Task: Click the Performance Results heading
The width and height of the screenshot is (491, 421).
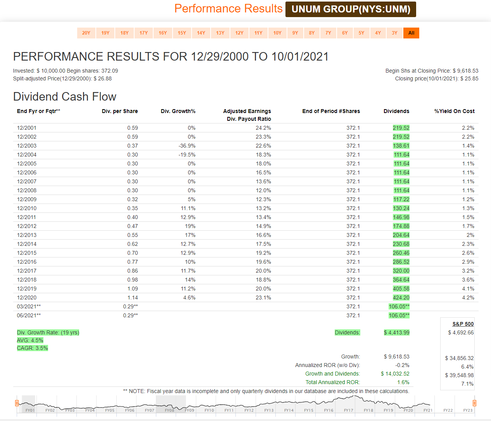Action: [228, 9]
